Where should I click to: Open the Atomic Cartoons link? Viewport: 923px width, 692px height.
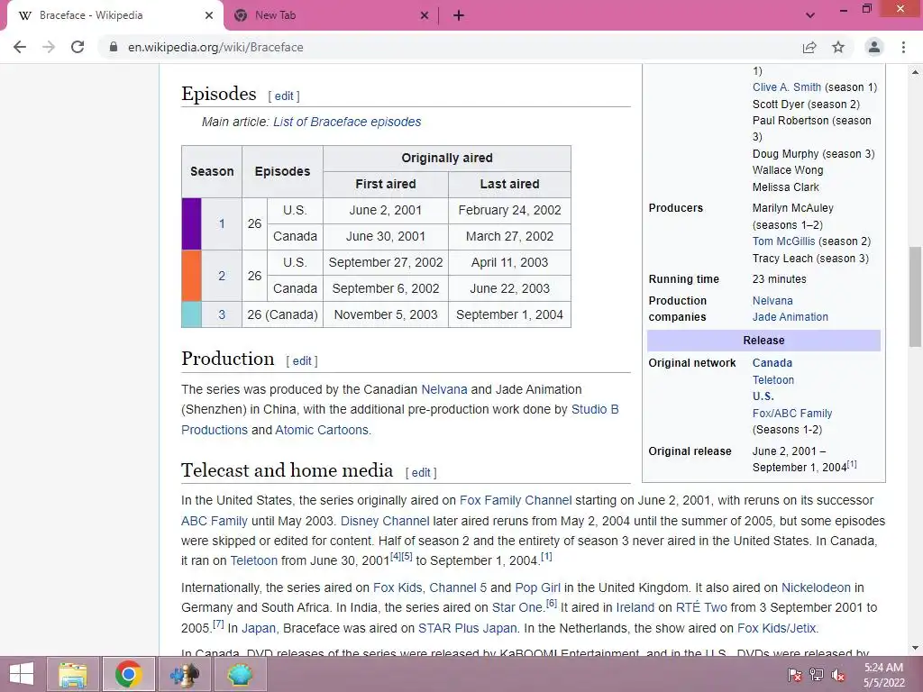(322, 430)
